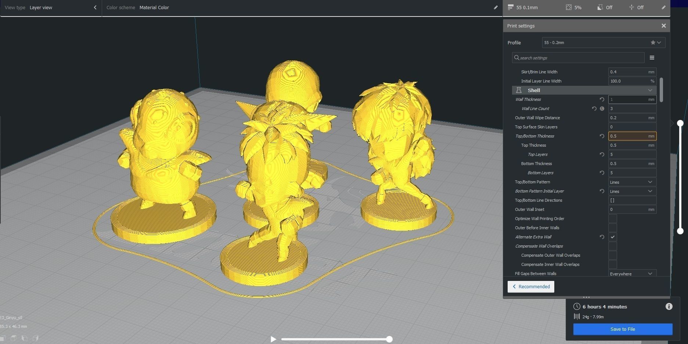Click the 'Print settings' panel title

521,26
